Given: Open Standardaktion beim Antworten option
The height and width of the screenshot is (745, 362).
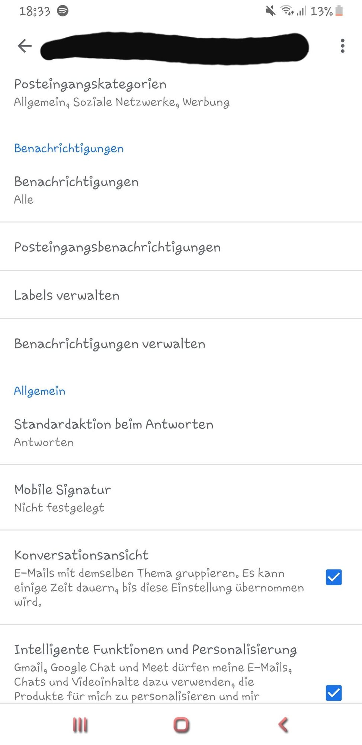Looking at the screenshot, I should pyautogui.click(x=181, y=433).
